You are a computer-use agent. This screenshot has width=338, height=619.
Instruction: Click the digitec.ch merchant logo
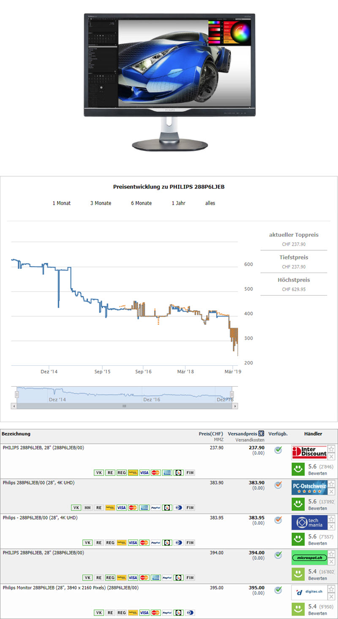(x=309, y=593)
